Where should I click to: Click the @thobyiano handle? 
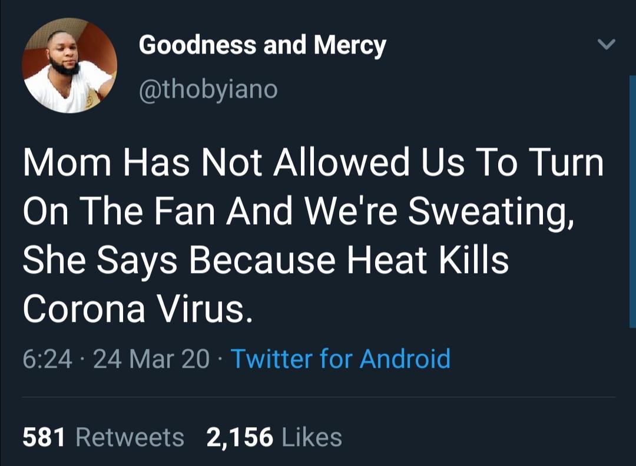208,89
